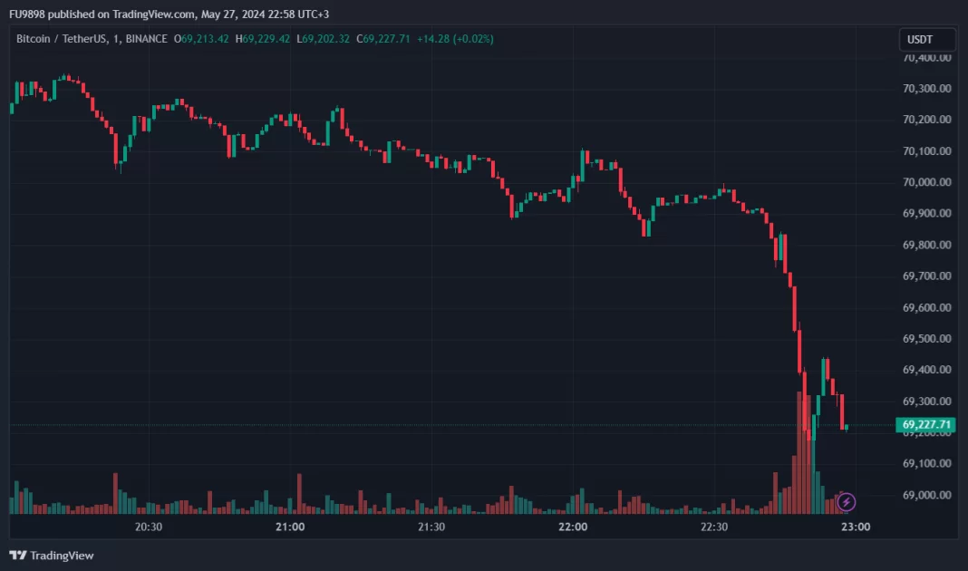Click the current price label 69,227.71
This screenshot has width=968, height=571.
tap(925, 424)
